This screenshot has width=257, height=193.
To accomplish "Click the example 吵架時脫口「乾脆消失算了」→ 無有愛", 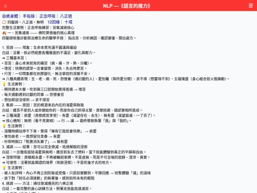I will click(x=35, y=142).
